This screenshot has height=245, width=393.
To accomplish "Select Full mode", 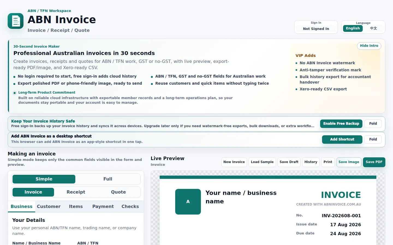I will tap(108, 179).
